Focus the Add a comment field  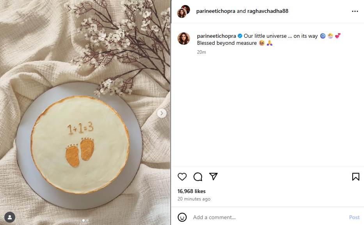click(x=269, y=217)
